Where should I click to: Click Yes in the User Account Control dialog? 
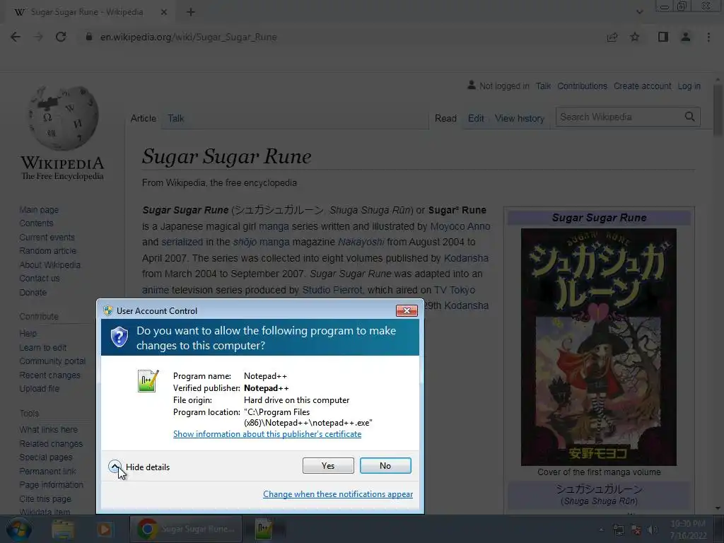point(328,465)
